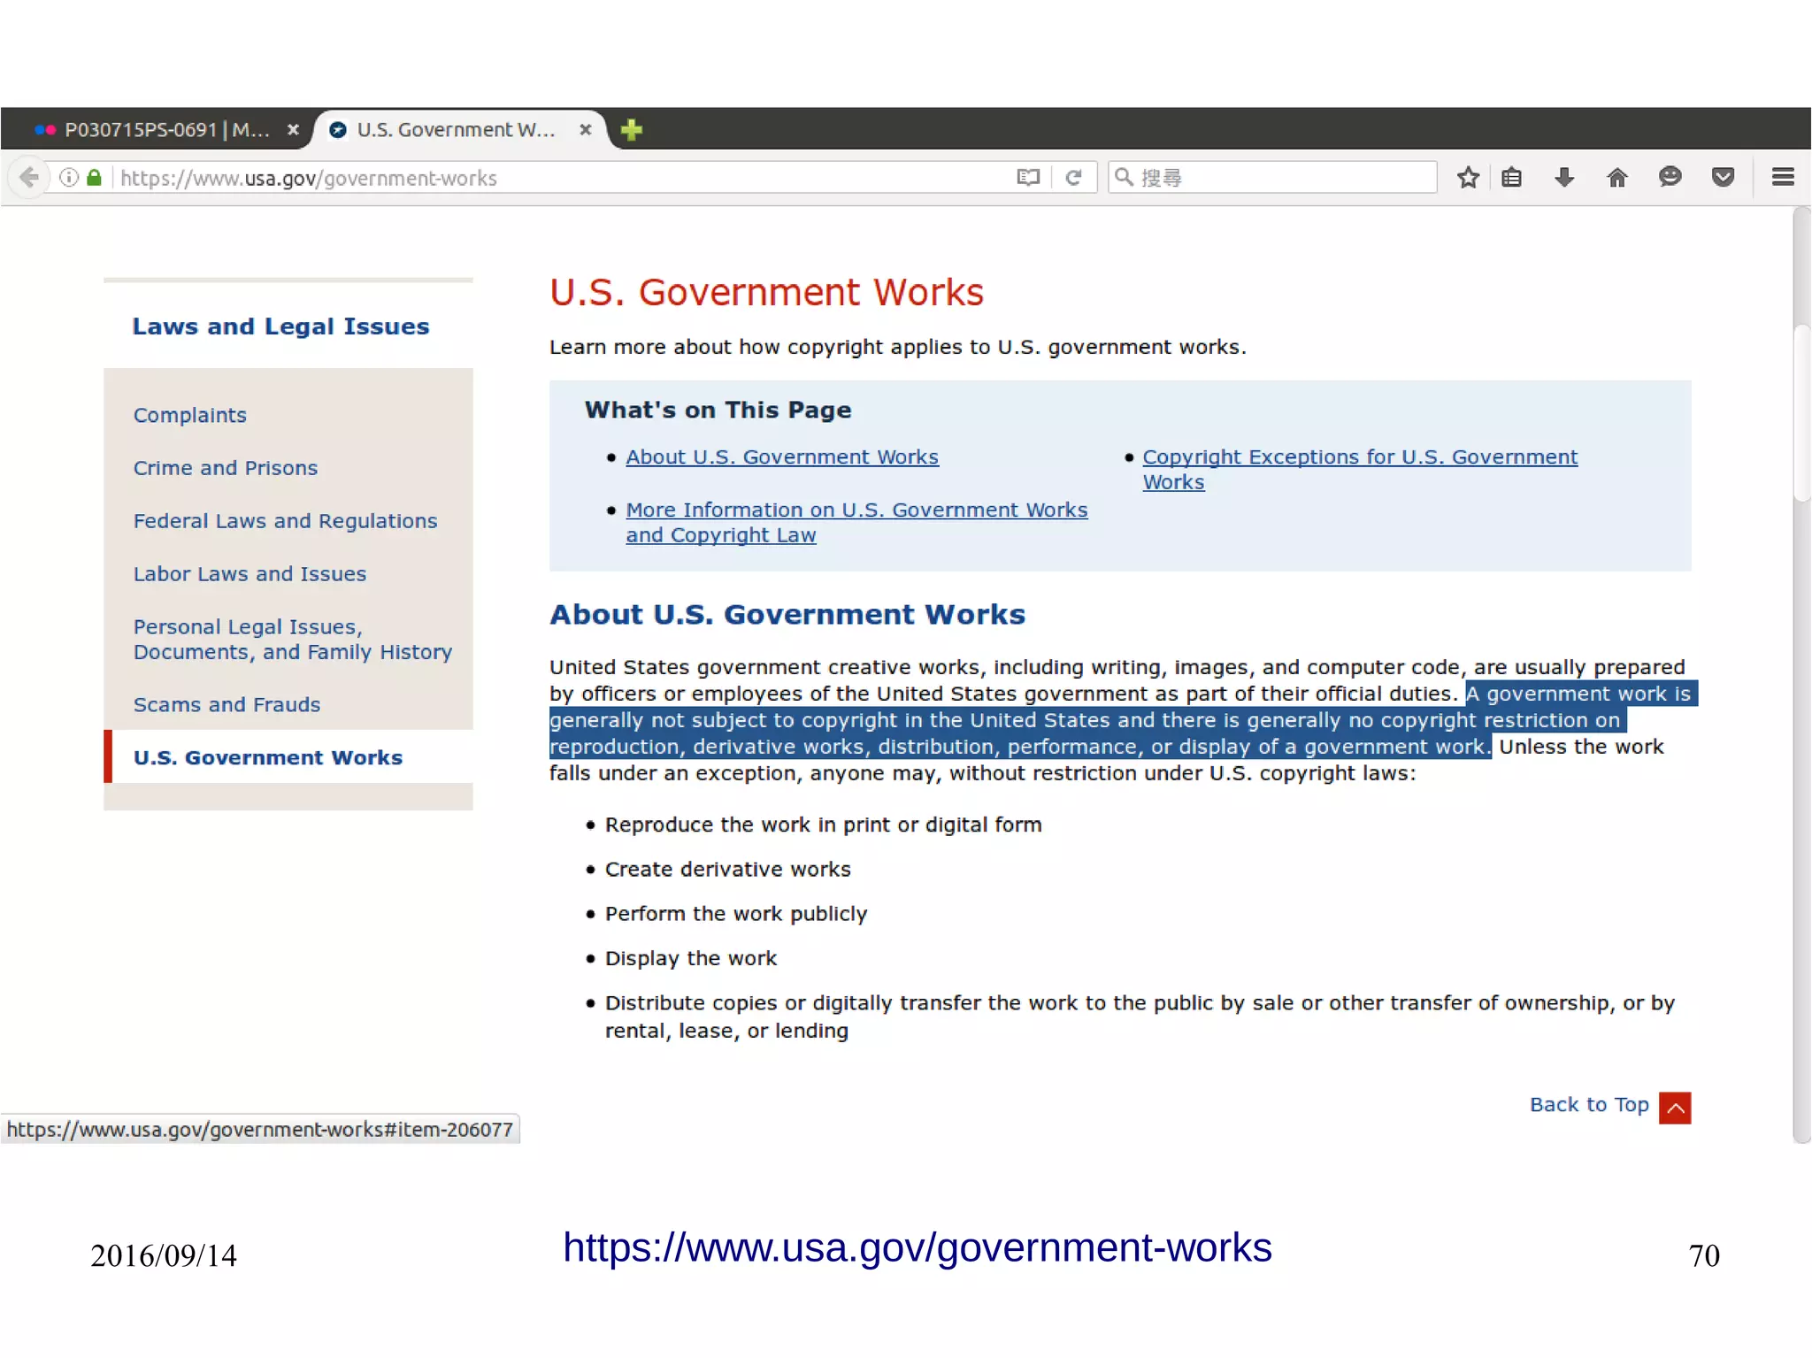Open the bookmarks list icon
Image resolution: width=1812 pixels, height=1358 pixels.
tap(1512, 178)
